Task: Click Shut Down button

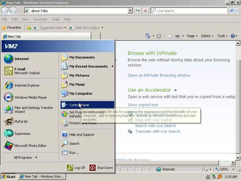Action: [x=101, y=168]
